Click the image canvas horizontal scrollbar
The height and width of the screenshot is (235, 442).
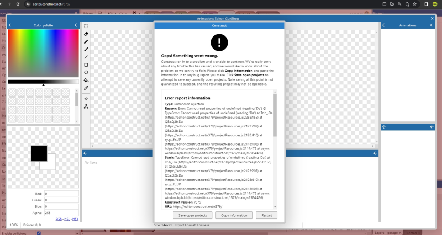[233, 146]
